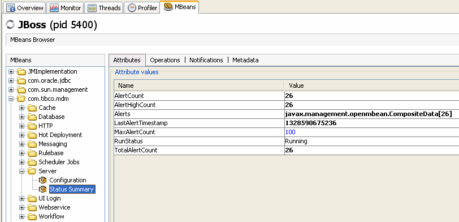Viewport: 459px width, 222px height.
Task: Click the MBeans tab bean icon
Action: point(168,7)
